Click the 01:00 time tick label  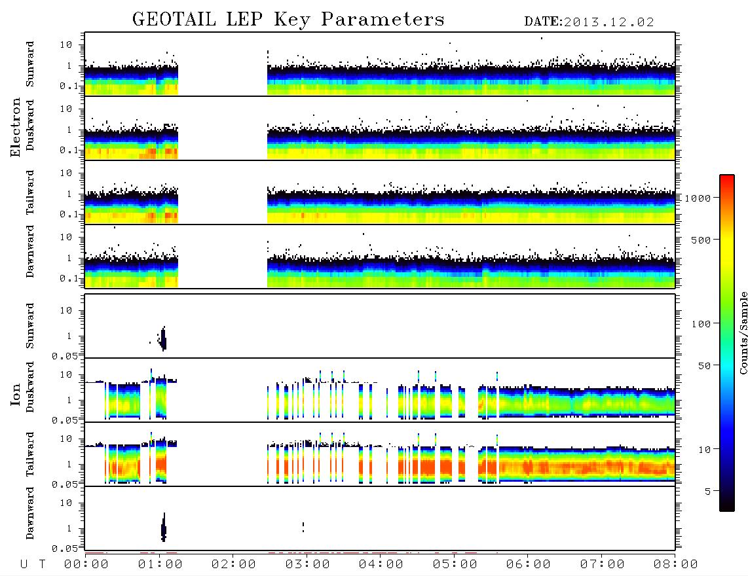click(160, 564)
